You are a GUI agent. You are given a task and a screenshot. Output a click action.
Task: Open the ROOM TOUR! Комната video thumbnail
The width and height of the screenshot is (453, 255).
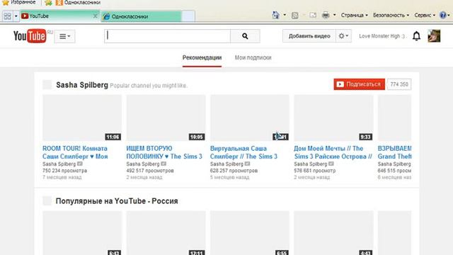pyautogui.click(x=82, y=118)
